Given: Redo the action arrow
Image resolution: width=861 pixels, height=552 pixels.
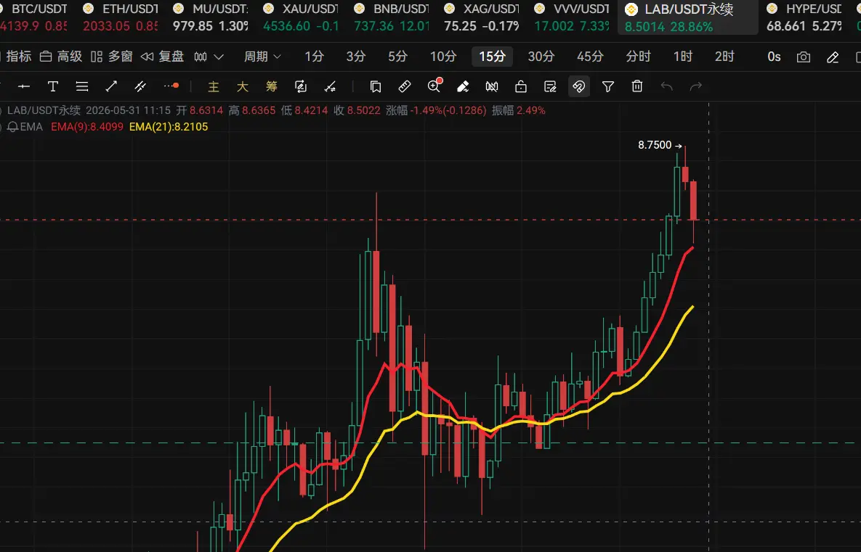Looking at the screenshot, I should (696, 86).
